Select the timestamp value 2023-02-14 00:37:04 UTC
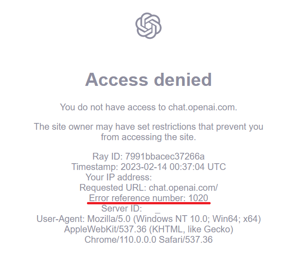This screenshot has height=264, width=308. point(173,167)
